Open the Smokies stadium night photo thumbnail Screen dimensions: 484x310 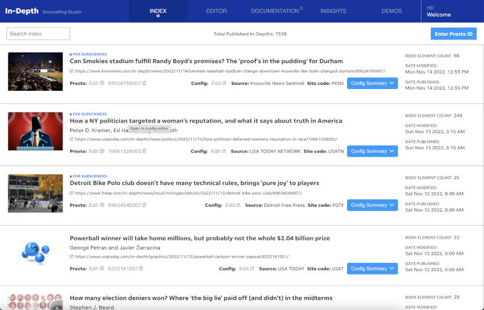pyautogui.click(x=35, y=71)
